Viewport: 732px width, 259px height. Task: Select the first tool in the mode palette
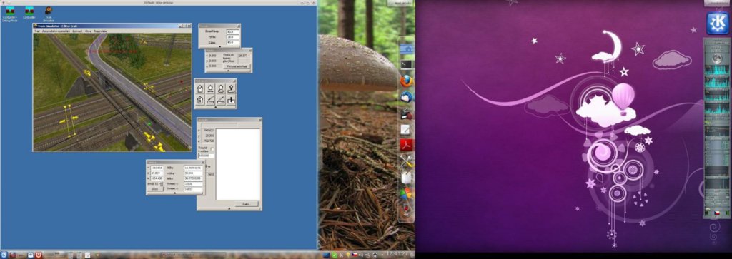pyautogui.click(x=200, y=88)
